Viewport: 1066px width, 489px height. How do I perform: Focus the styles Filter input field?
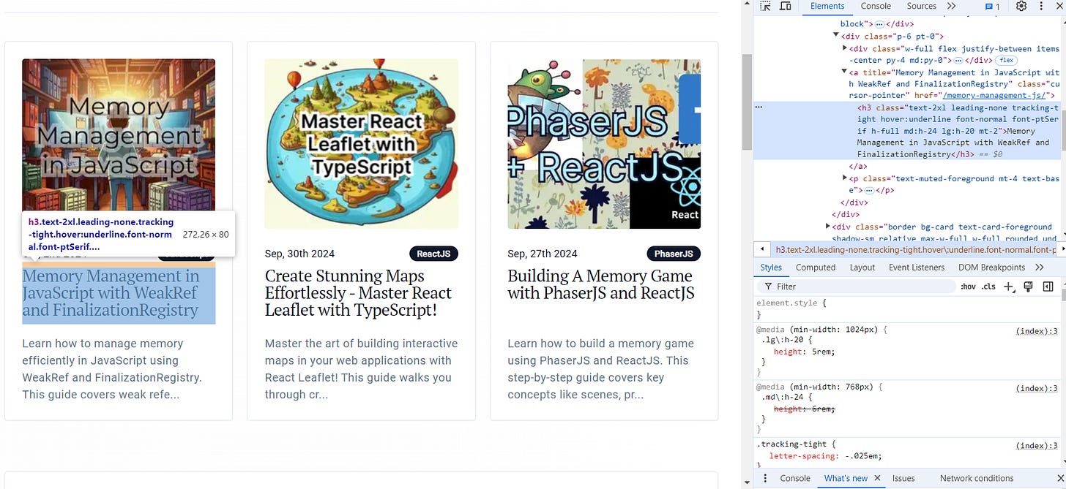857,287
